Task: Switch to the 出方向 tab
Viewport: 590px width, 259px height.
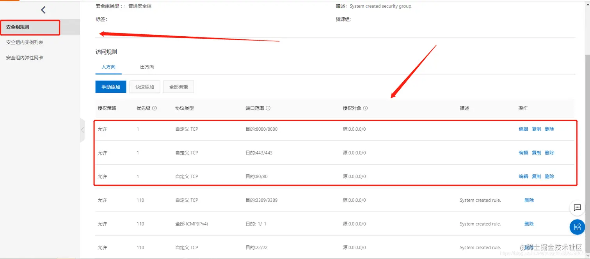Action: [x=147, y=67]
